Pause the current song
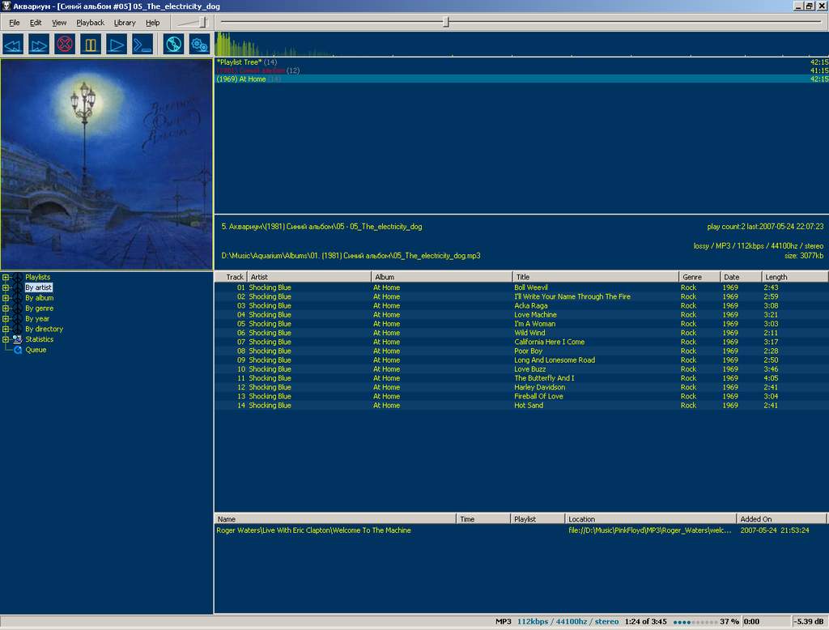The height and width of the screenshot is (630, 829). [x=91, y=44]
